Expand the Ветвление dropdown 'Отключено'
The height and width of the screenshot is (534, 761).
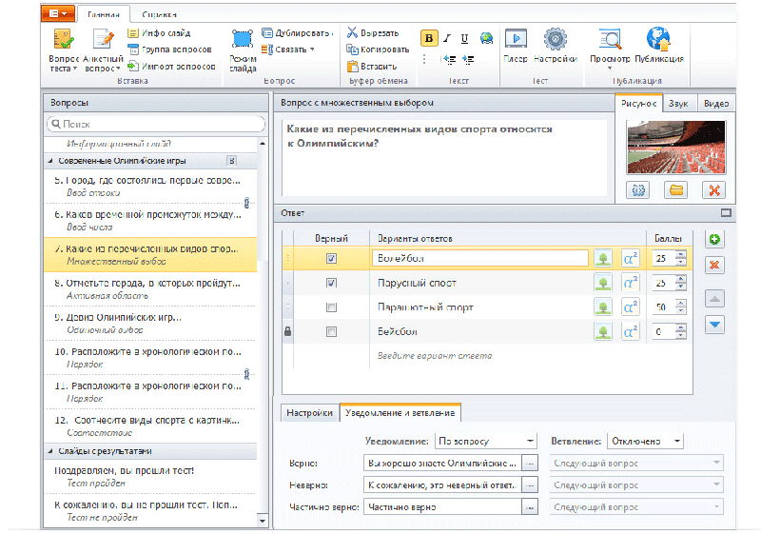[x=645, y=441]
